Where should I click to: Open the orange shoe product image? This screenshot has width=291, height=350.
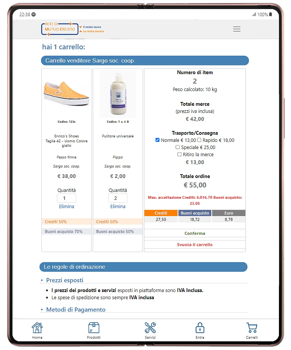point(67,94)
